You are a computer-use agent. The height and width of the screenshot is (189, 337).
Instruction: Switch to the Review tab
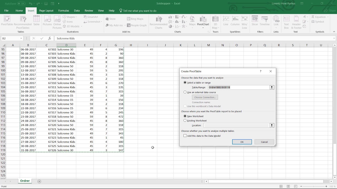[89, 10]
